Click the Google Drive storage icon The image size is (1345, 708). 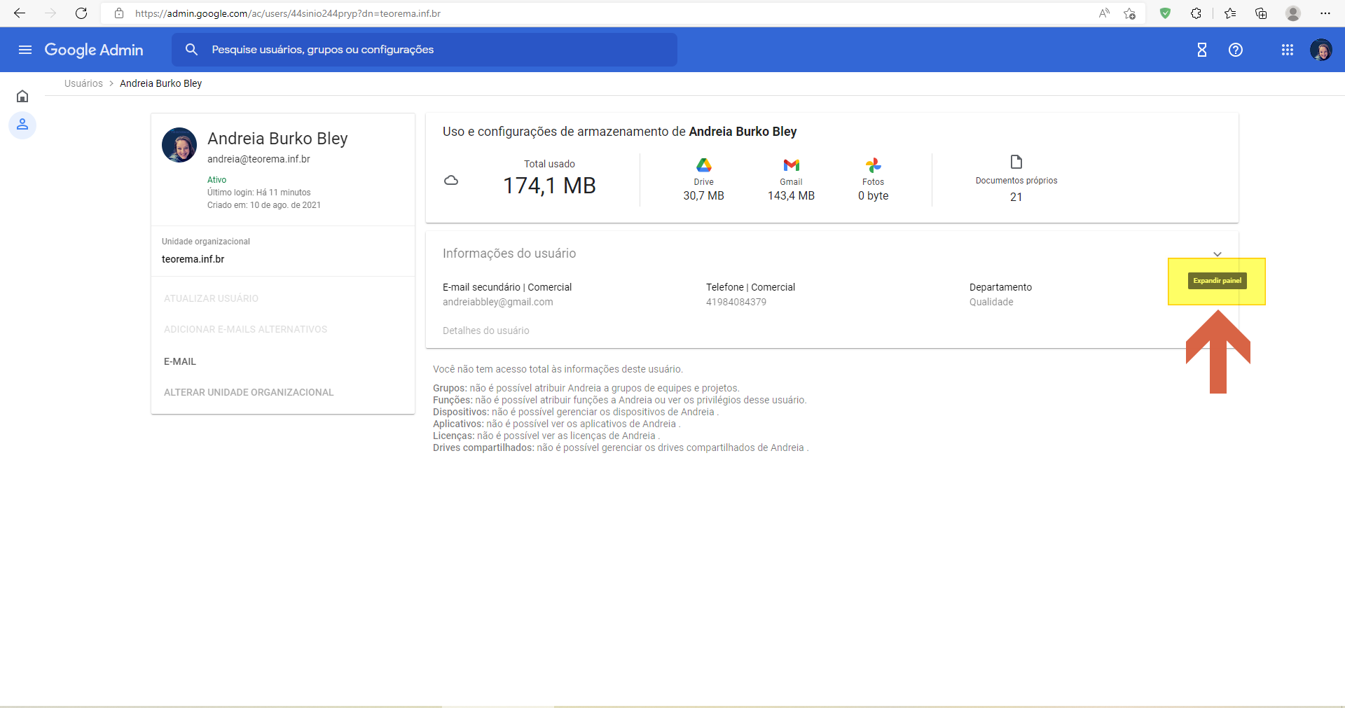coord(704,165)
